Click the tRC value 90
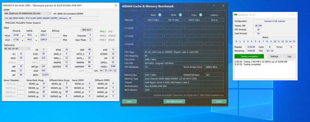The image size is (310, 122). pos(21,75)
